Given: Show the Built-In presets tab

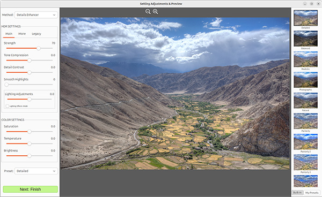Looking at the screenshot, I should 297,193.
